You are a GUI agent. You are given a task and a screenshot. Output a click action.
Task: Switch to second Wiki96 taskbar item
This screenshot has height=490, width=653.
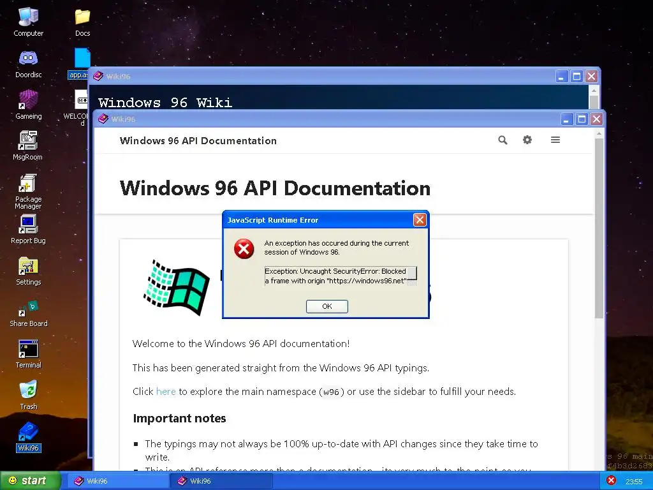[x=221, y=481]
